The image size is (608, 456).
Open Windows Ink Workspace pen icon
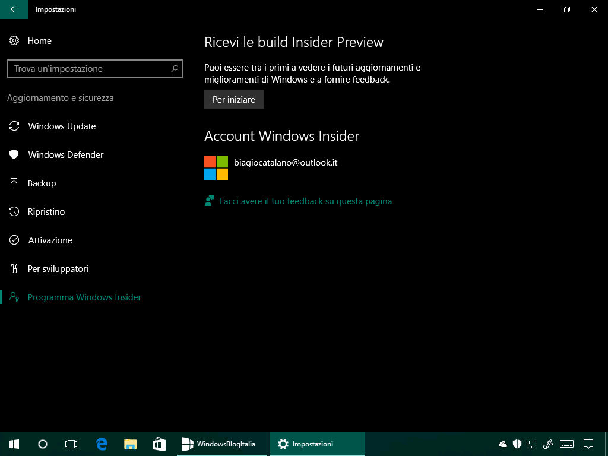pyautogui.click(x=547, y=444)
